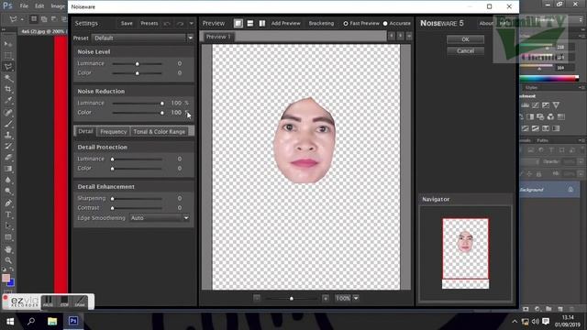This screenshot has width=587, height=330.
Task: Click Add Preview
Action: [285, 23]
